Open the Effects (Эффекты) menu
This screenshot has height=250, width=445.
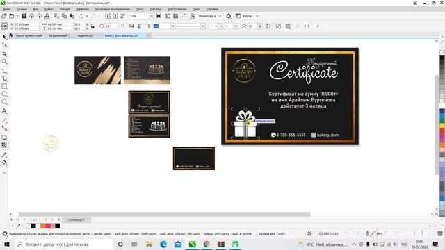click(x=83, y=9)
